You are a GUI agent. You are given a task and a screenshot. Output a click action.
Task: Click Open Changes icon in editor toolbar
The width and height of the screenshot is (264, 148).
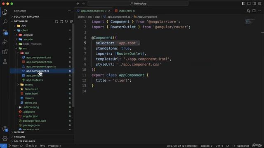coord(248,11)
